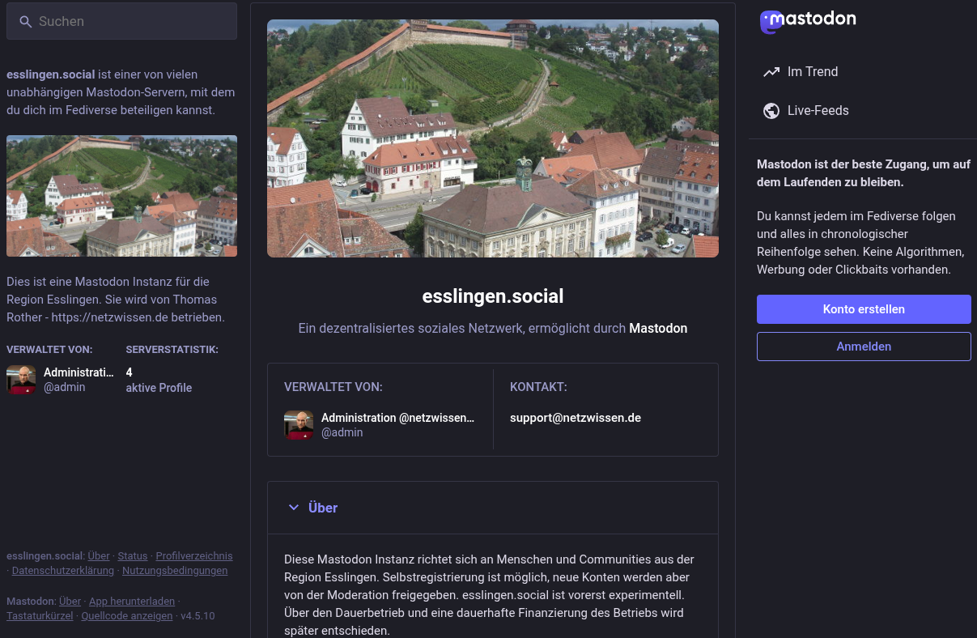977x638 pixels.
Task: Open the Mastodon link in tagline
Action: click(x=658, y=329)
